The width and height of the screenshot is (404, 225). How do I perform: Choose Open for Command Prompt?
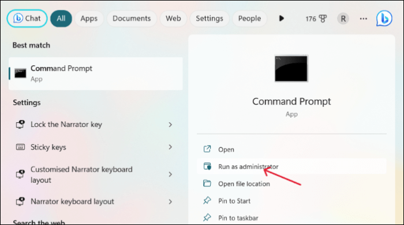point(291,149)
